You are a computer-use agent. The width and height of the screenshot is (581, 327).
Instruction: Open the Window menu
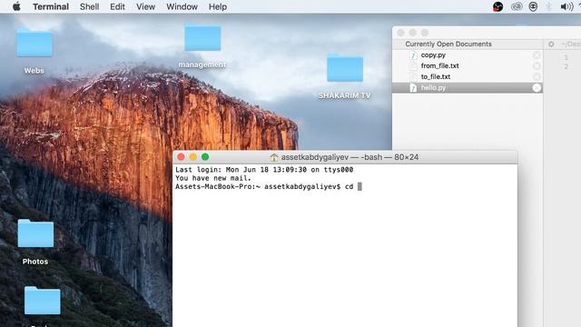tap(182, 6)
